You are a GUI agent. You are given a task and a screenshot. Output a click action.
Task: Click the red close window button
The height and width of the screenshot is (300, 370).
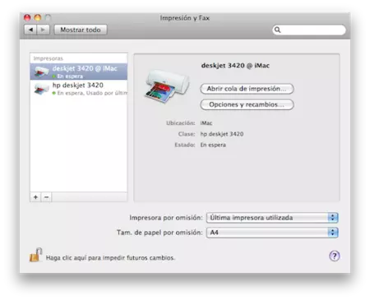click(x=27, y=18)
